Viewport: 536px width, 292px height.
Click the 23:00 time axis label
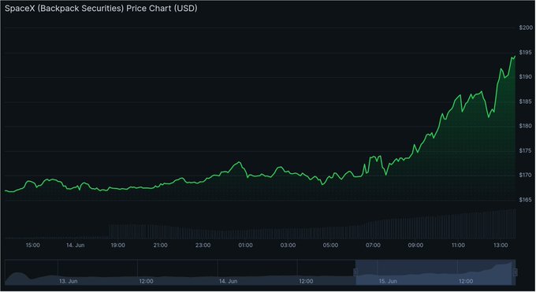pos(203,246)
